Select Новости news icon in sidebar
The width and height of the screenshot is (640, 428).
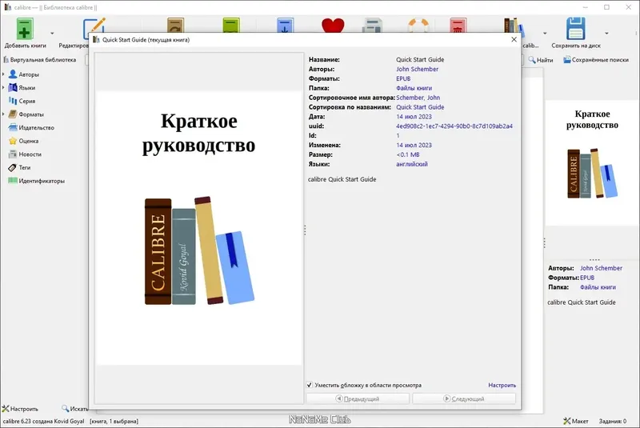point(13,154)
